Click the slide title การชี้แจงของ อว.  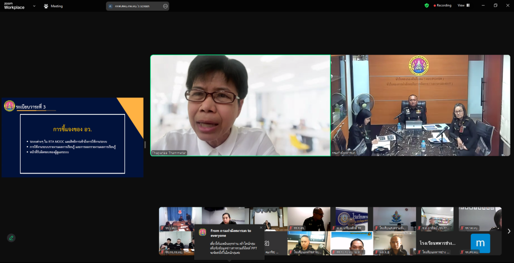click(x=72, y=129)
